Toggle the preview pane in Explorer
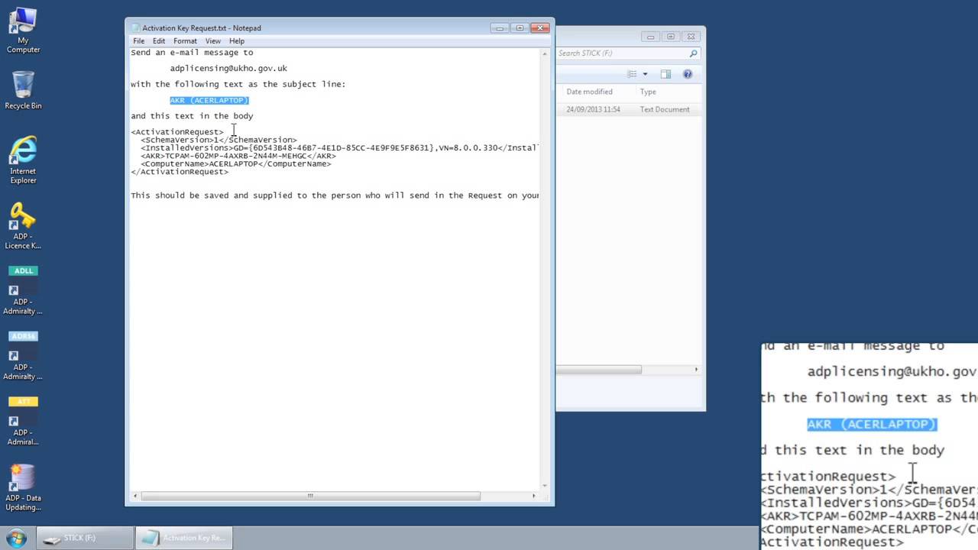978x550 pixels. click(665, 74)
